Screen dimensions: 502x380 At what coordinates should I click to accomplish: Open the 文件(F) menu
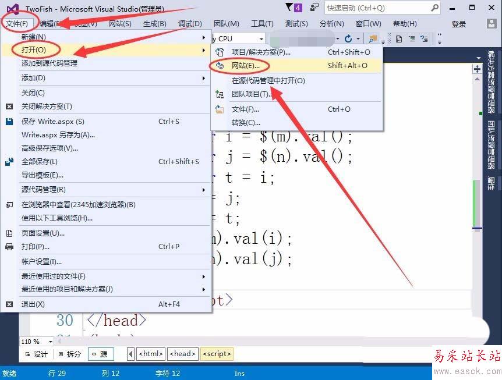click(17, 24)
